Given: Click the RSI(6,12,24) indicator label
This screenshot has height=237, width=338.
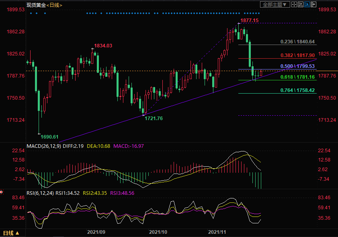Looking at the screenshot, I should pos(40,193).
